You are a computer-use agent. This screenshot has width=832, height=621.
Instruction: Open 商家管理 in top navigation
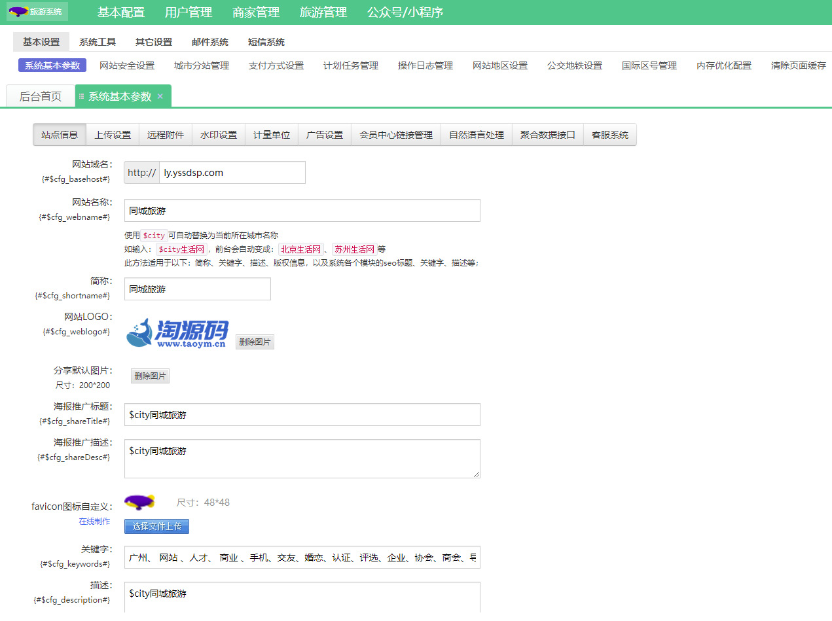pyautogui.click(x=256, y=12)
